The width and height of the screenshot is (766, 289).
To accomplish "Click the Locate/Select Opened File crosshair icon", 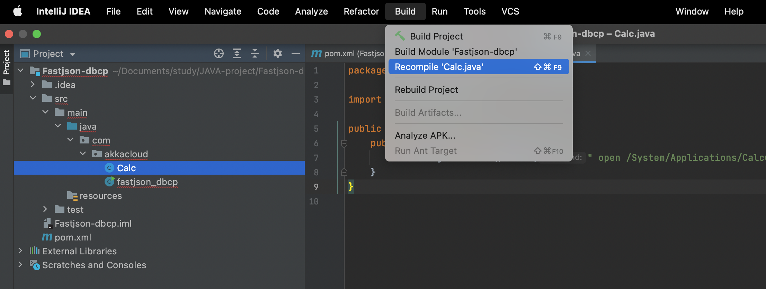I will 219,53.
